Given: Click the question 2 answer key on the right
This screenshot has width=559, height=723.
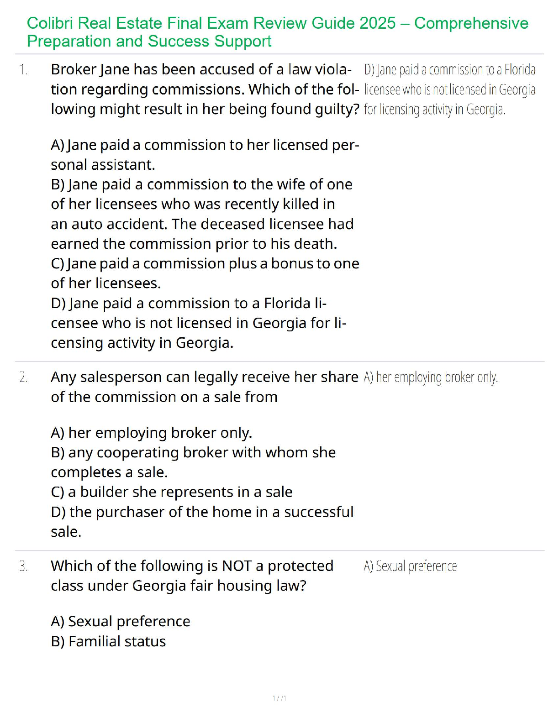Looking at the screenshot, I should point(431,377).
